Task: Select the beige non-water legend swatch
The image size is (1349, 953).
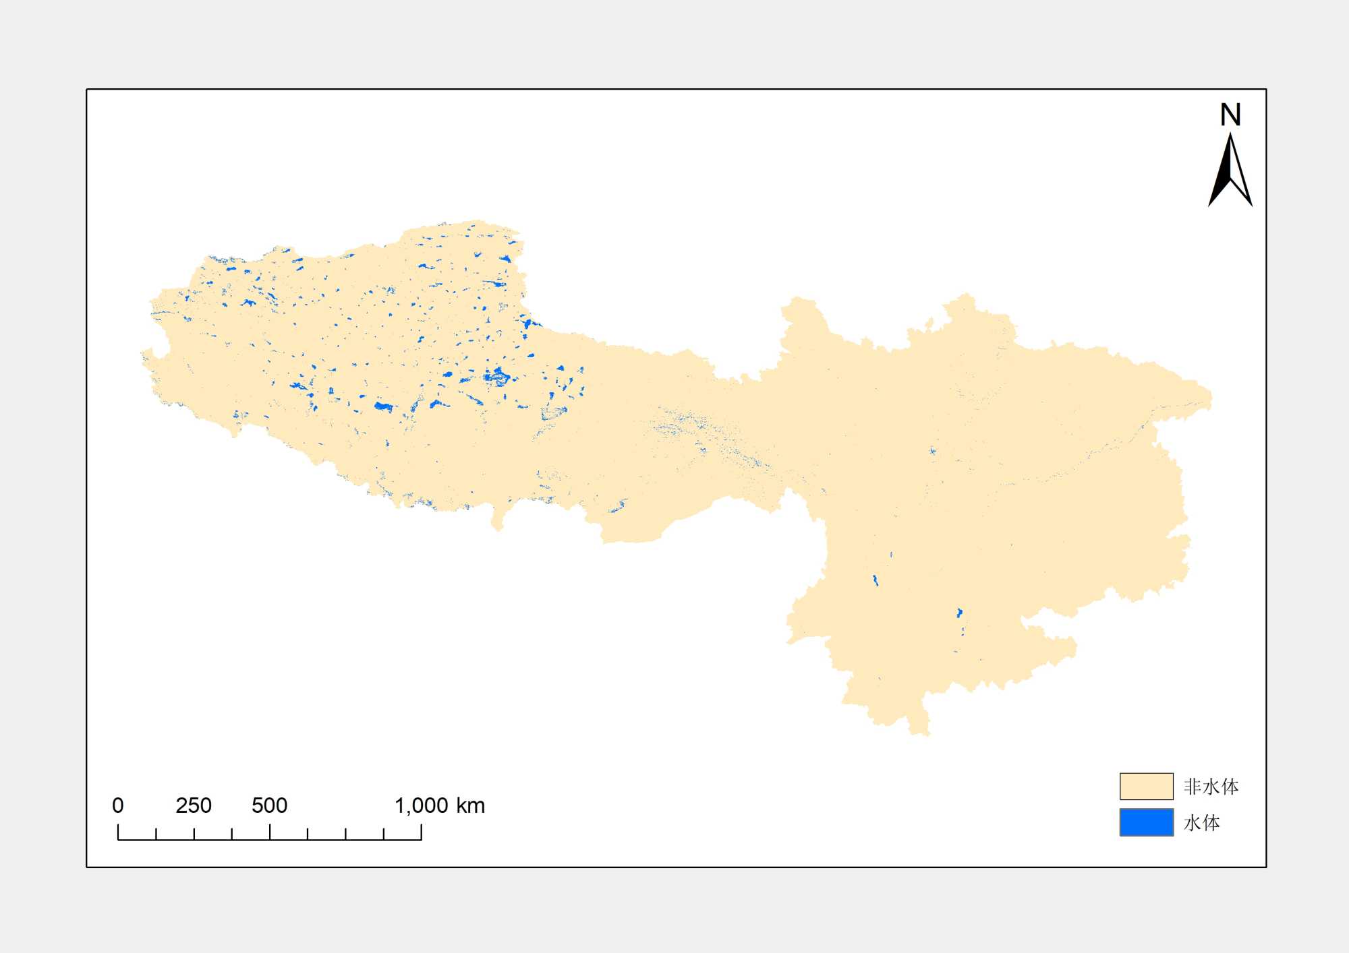Action: (x=1146, y=786)
